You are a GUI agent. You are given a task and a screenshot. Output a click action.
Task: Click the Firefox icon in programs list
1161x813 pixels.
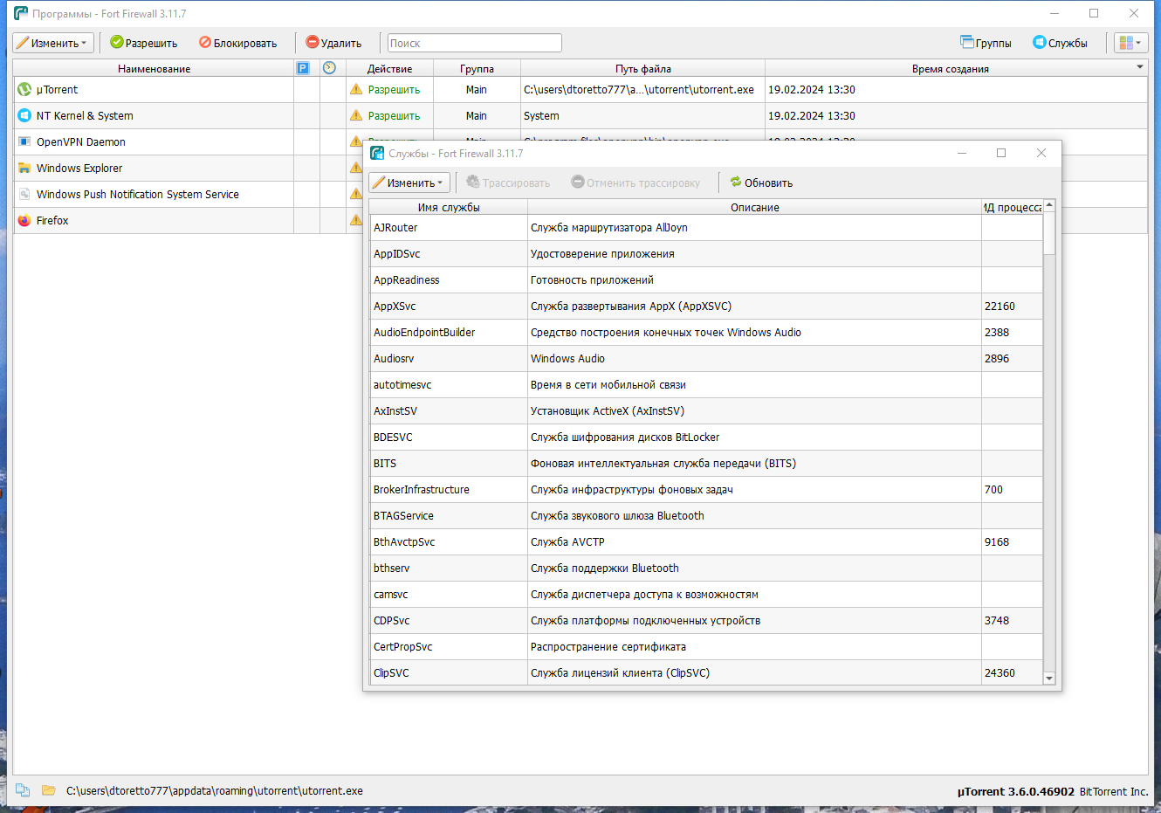click(24, 220)
